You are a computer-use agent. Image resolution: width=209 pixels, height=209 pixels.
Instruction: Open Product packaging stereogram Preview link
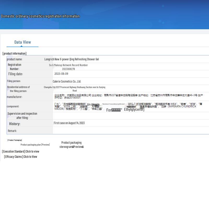[71, 145]
